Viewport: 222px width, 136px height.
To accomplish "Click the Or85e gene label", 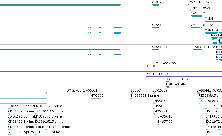I will 157,2.
